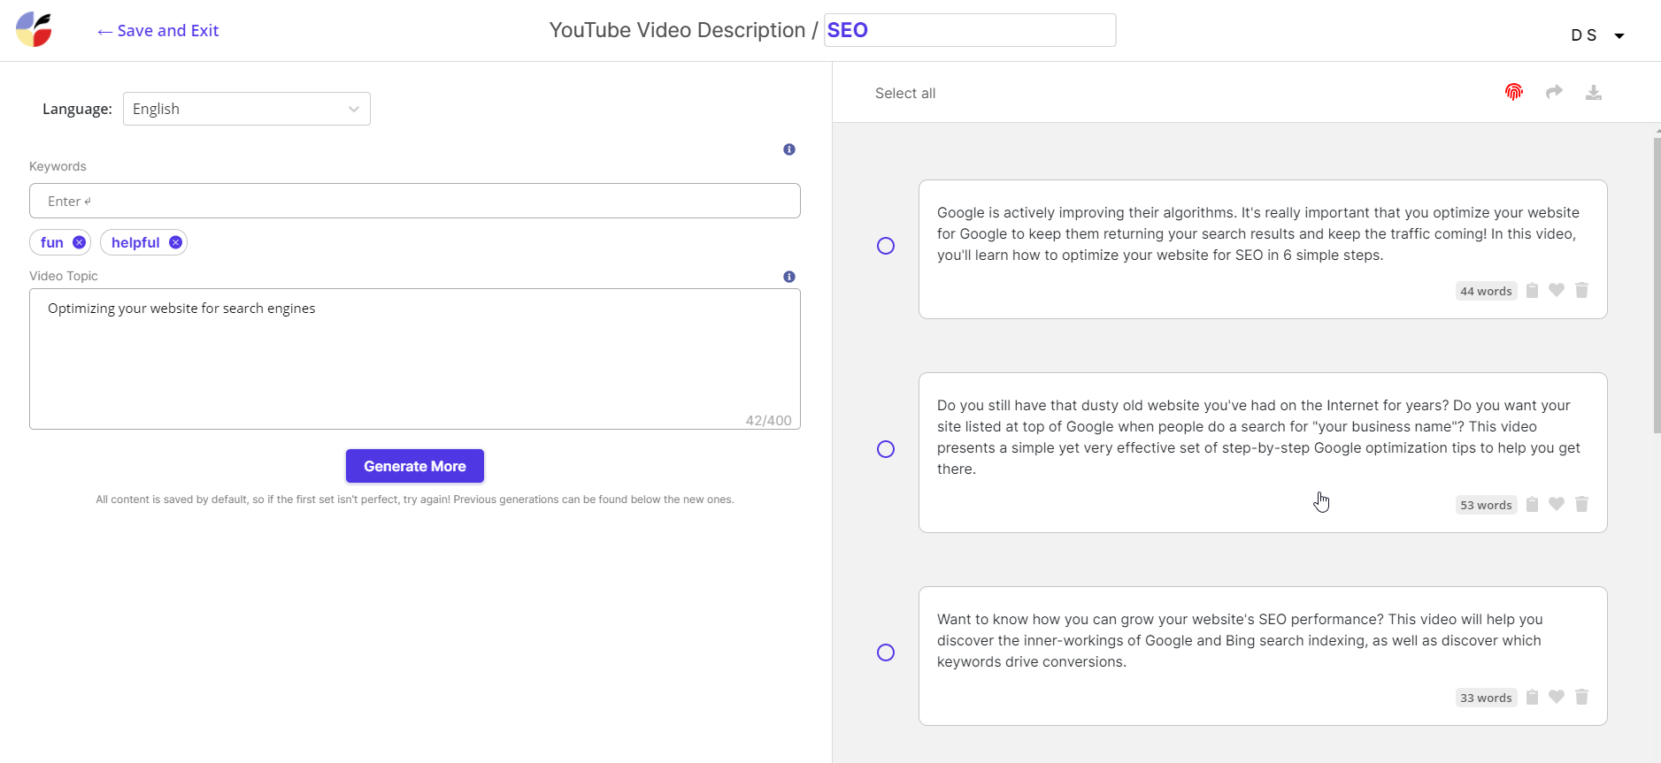Select the 'Want to know how' result radio

886,652
